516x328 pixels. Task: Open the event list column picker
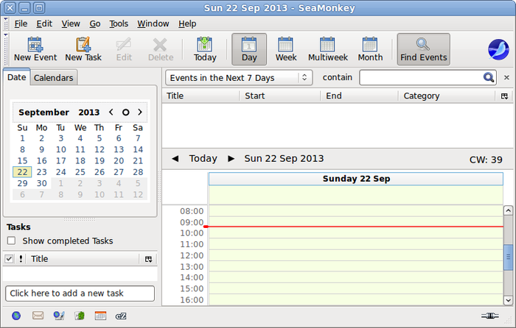click(x=504, y=96)
